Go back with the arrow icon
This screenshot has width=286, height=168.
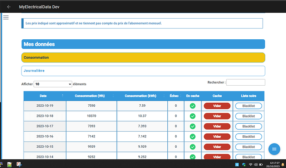tap(9, 7)
